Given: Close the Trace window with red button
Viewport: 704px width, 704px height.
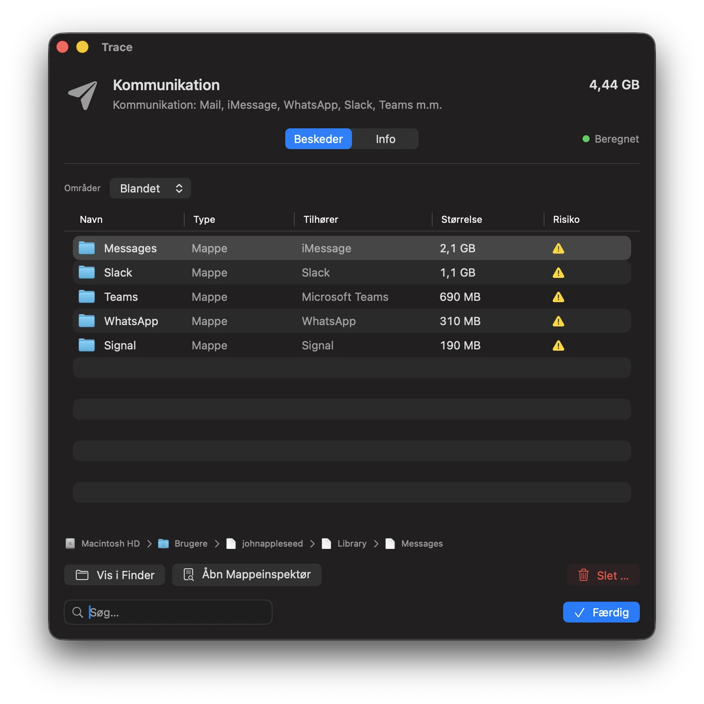Looking at the screenshot, I should click(x=63, y=47).
